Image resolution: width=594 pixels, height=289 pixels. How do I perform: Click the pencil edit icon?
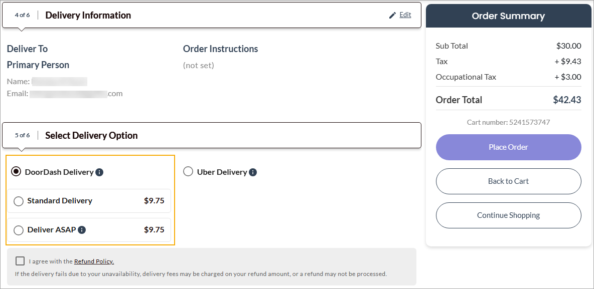point(392,16)
